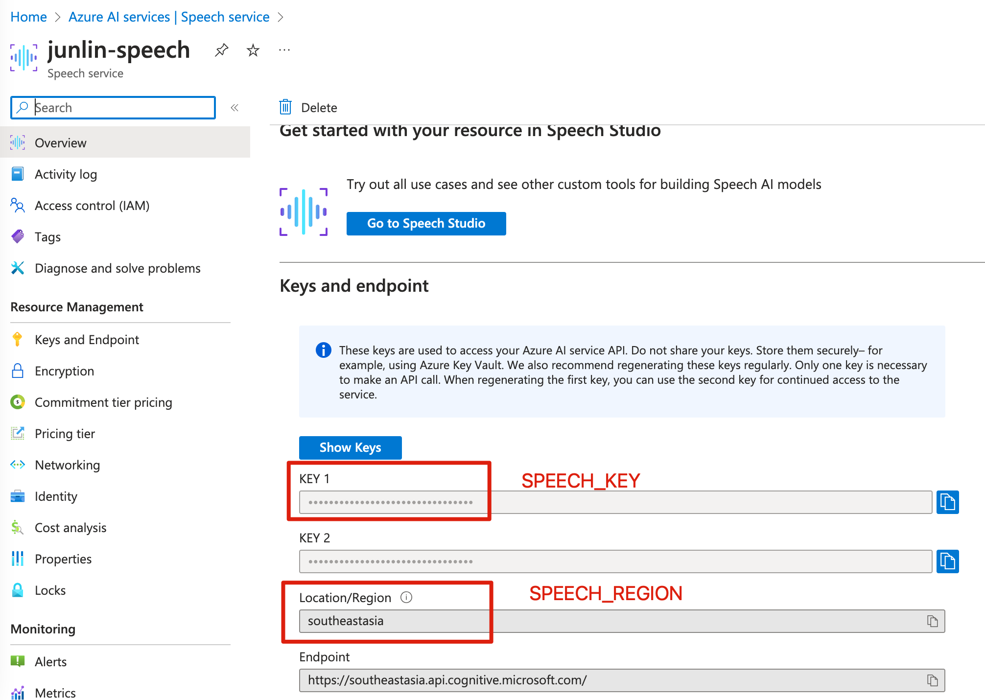Image resolution: width=985 pixels, height=700 pixels.
Task: Mark resource as favorite with star
Action: pos(253,50)
